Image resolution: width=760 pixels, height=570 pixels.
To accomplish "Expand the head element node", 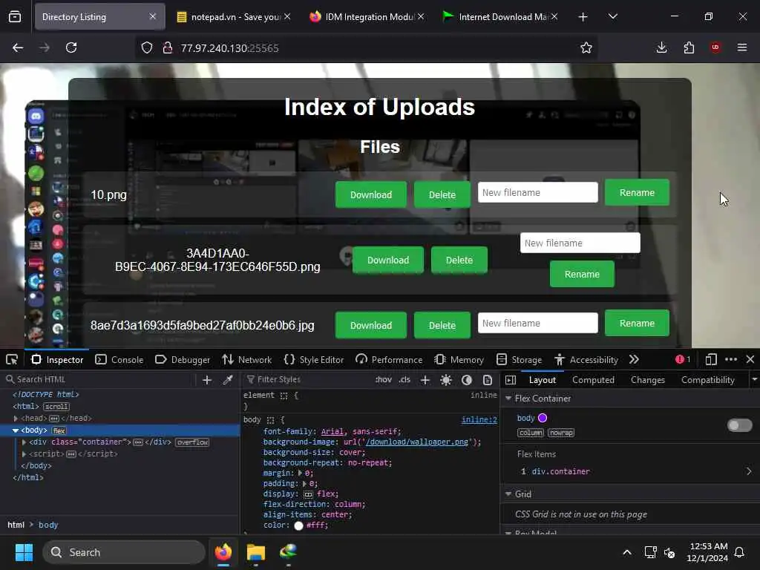I will click(x=16, y=419).
